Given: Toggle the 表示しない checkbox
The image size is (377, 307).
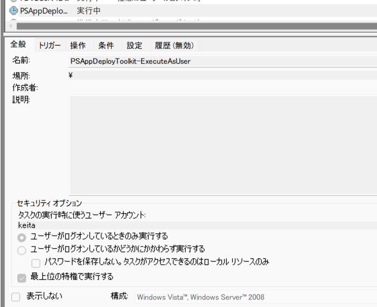Looking at the screenshot, I should point(16,297).
